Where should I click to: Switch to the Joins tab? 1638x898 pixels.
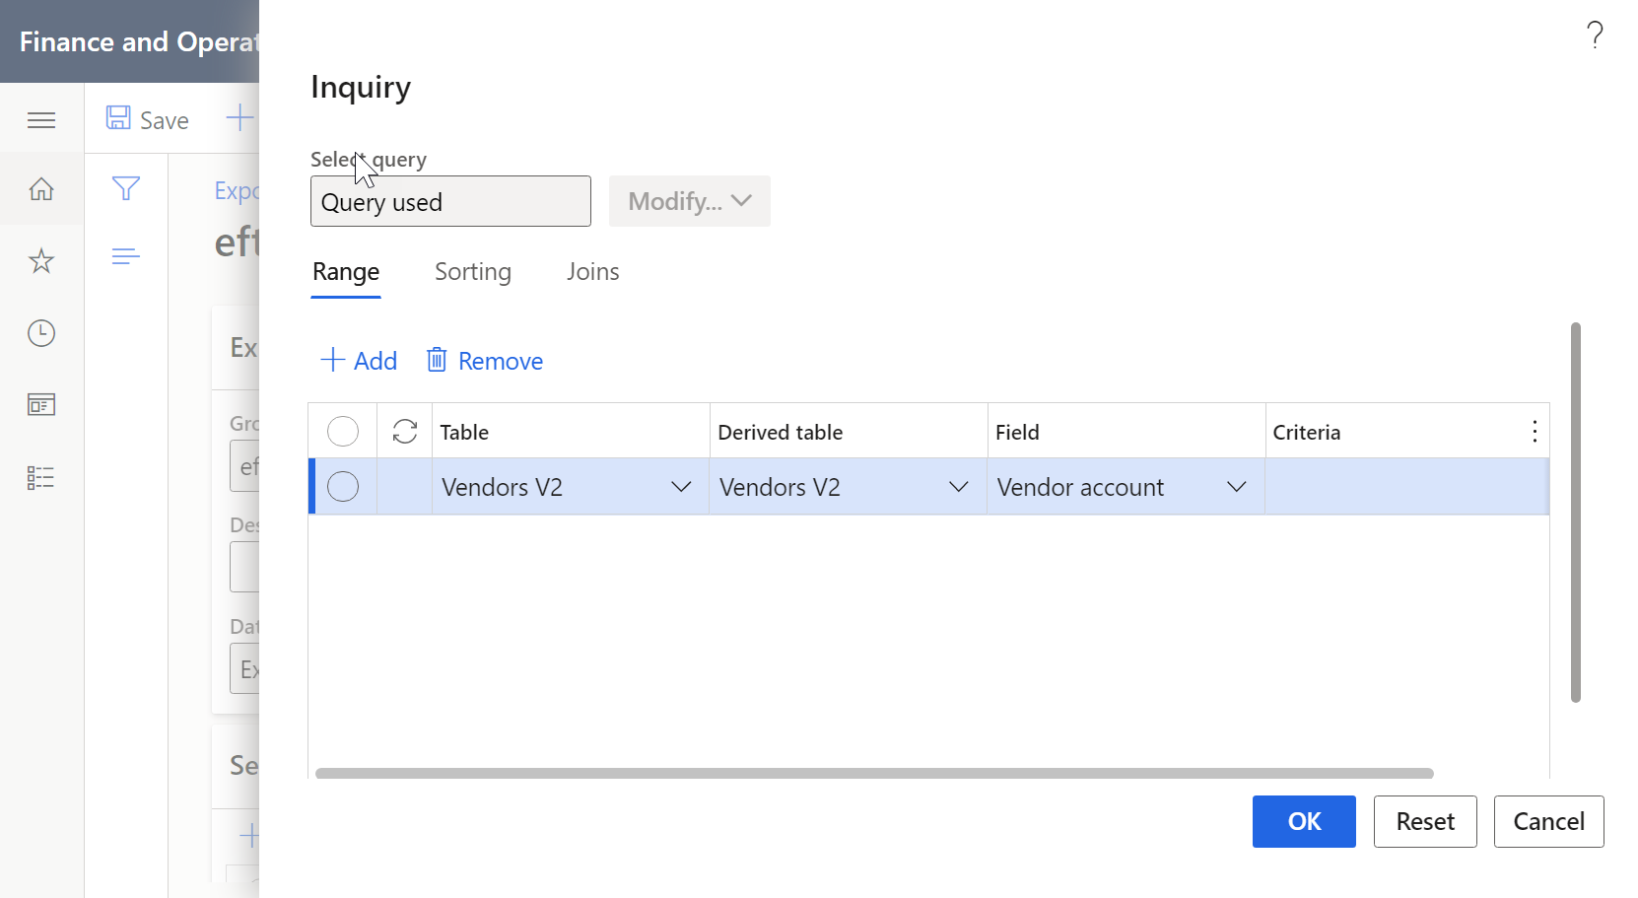(x=593, y=272)
